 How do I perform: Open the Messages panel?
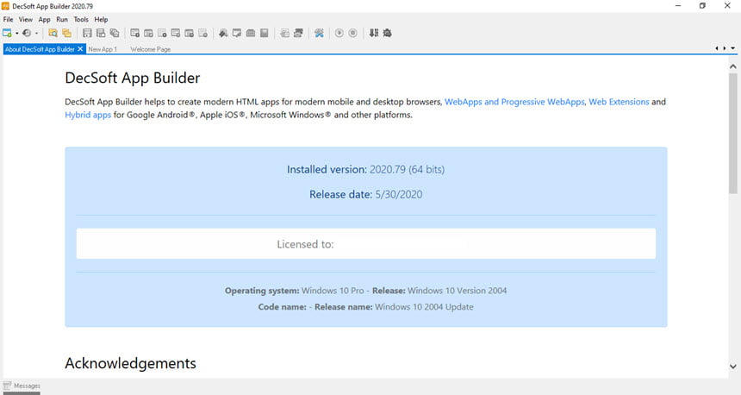pos(22,386)
